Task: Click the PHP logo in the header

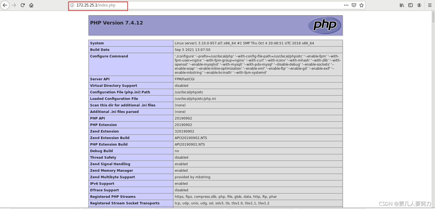Action: coord(325,25)
